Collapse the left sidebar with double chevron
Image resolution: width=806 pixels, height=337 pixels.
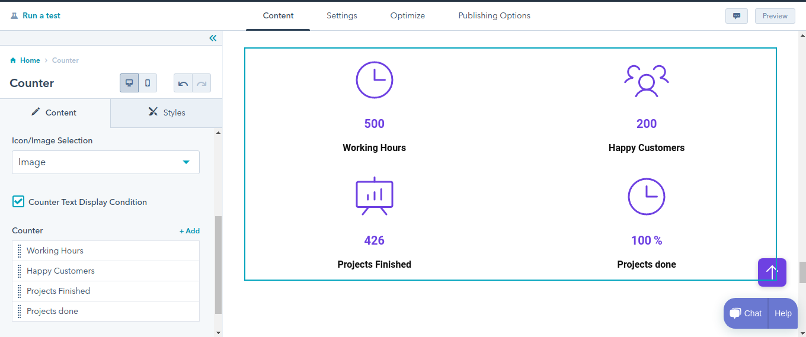[213, 38]
